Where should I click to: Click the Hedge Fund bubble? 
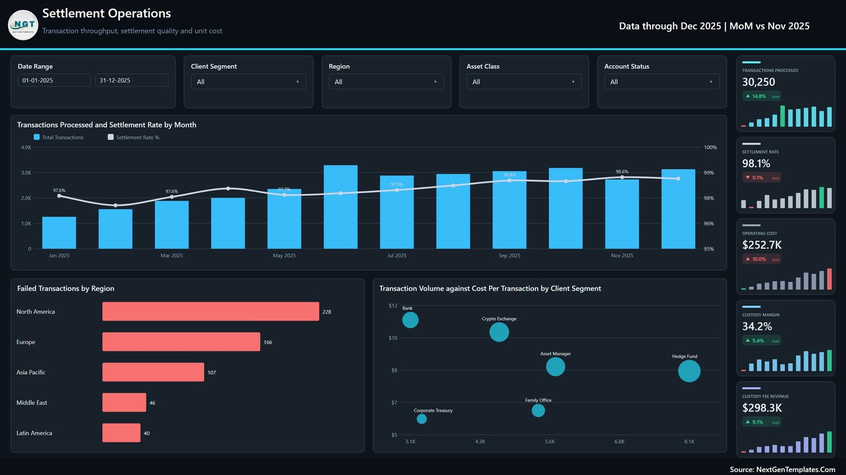[x=689, y=371]
